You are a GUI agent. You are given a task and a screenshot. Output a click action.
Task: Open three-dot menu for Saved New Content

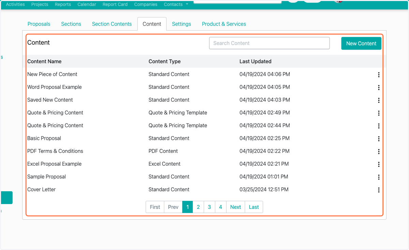point(379,100)
